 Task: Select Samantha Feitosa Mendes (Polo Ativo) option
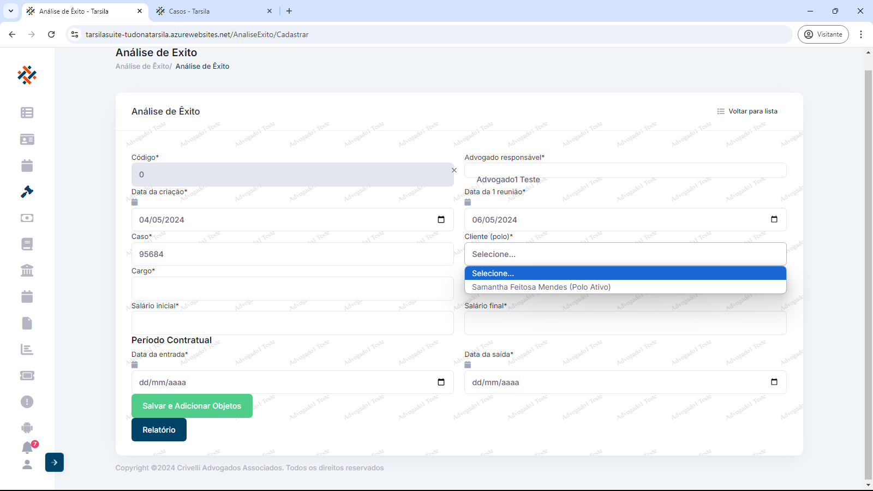coord(541,287)
